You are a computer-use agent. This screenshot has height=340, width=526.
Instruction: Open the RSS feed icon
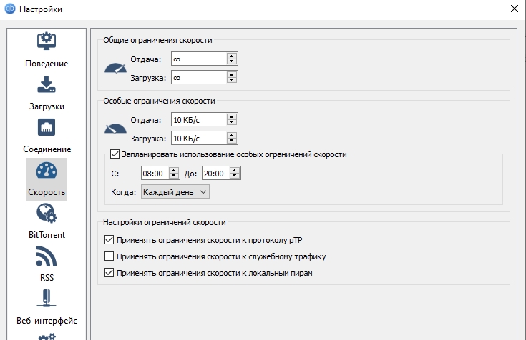point(47,256)
